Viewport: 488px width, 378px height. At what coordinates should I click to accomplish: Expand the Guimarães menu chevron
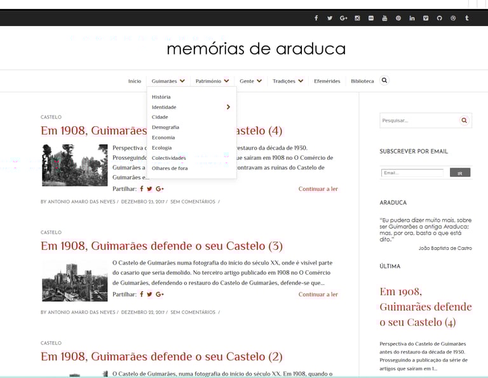[x=182, y=81]
